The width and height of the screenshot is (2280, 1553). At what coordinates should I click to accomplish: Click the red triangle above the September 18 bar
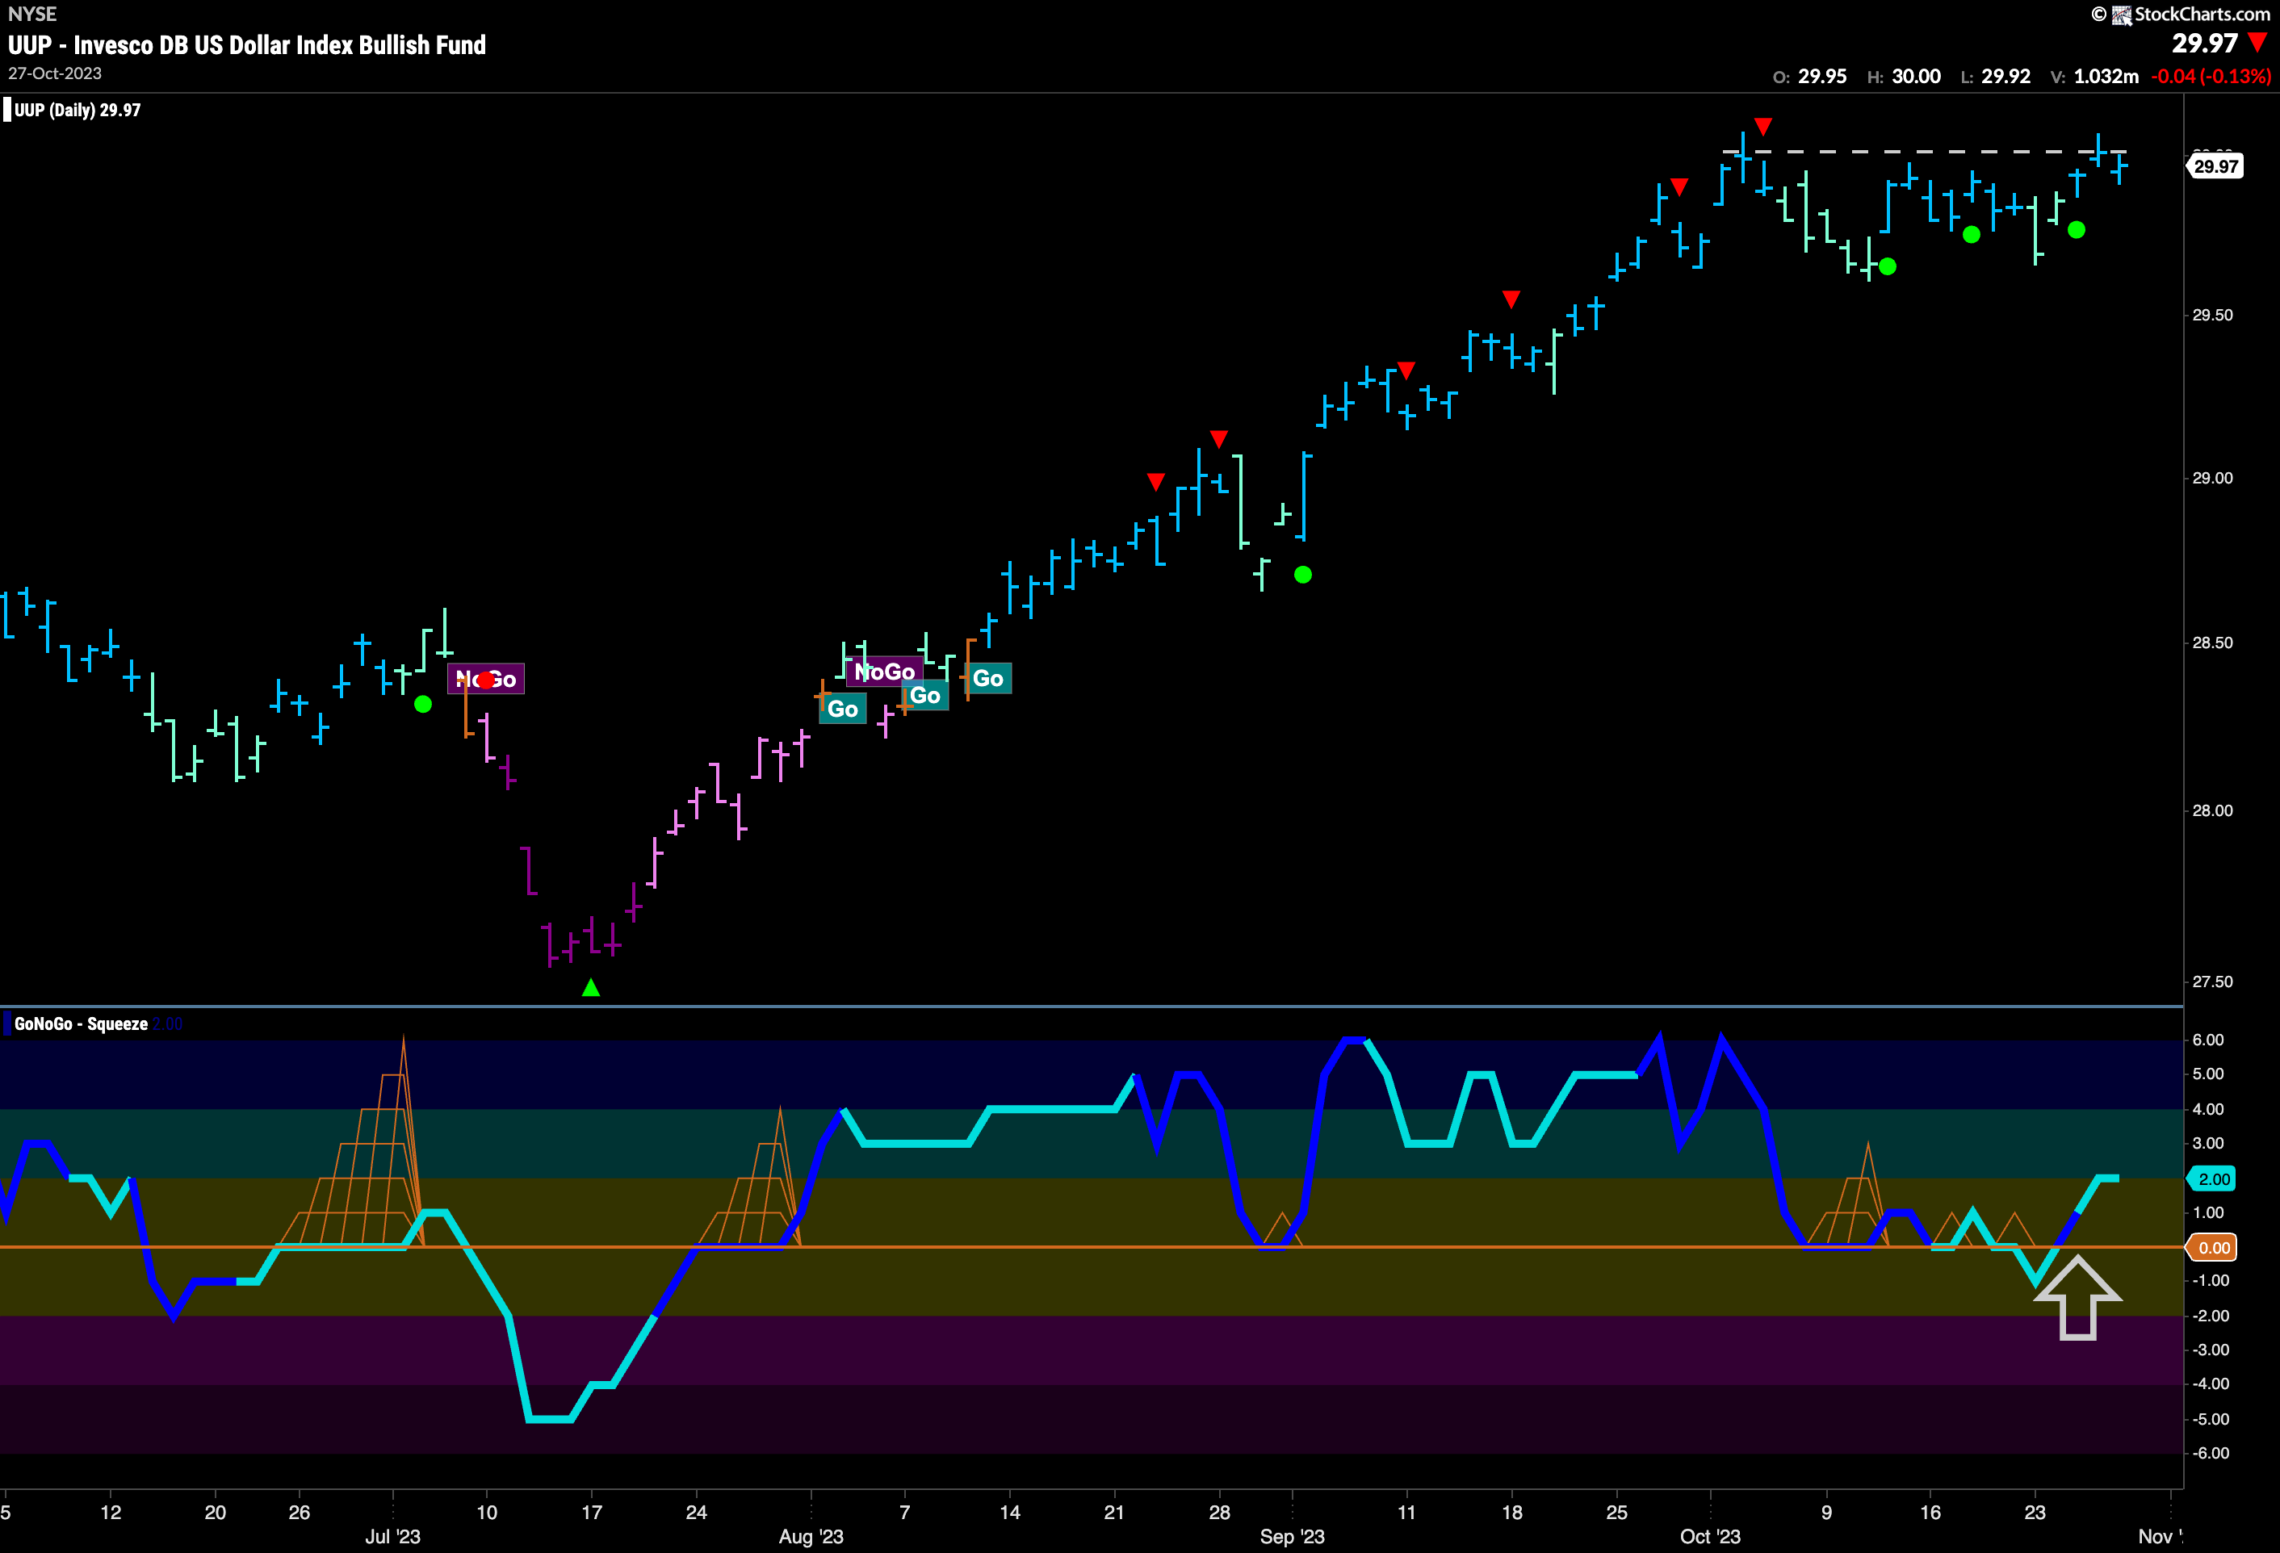click(x=1511, y=298)
